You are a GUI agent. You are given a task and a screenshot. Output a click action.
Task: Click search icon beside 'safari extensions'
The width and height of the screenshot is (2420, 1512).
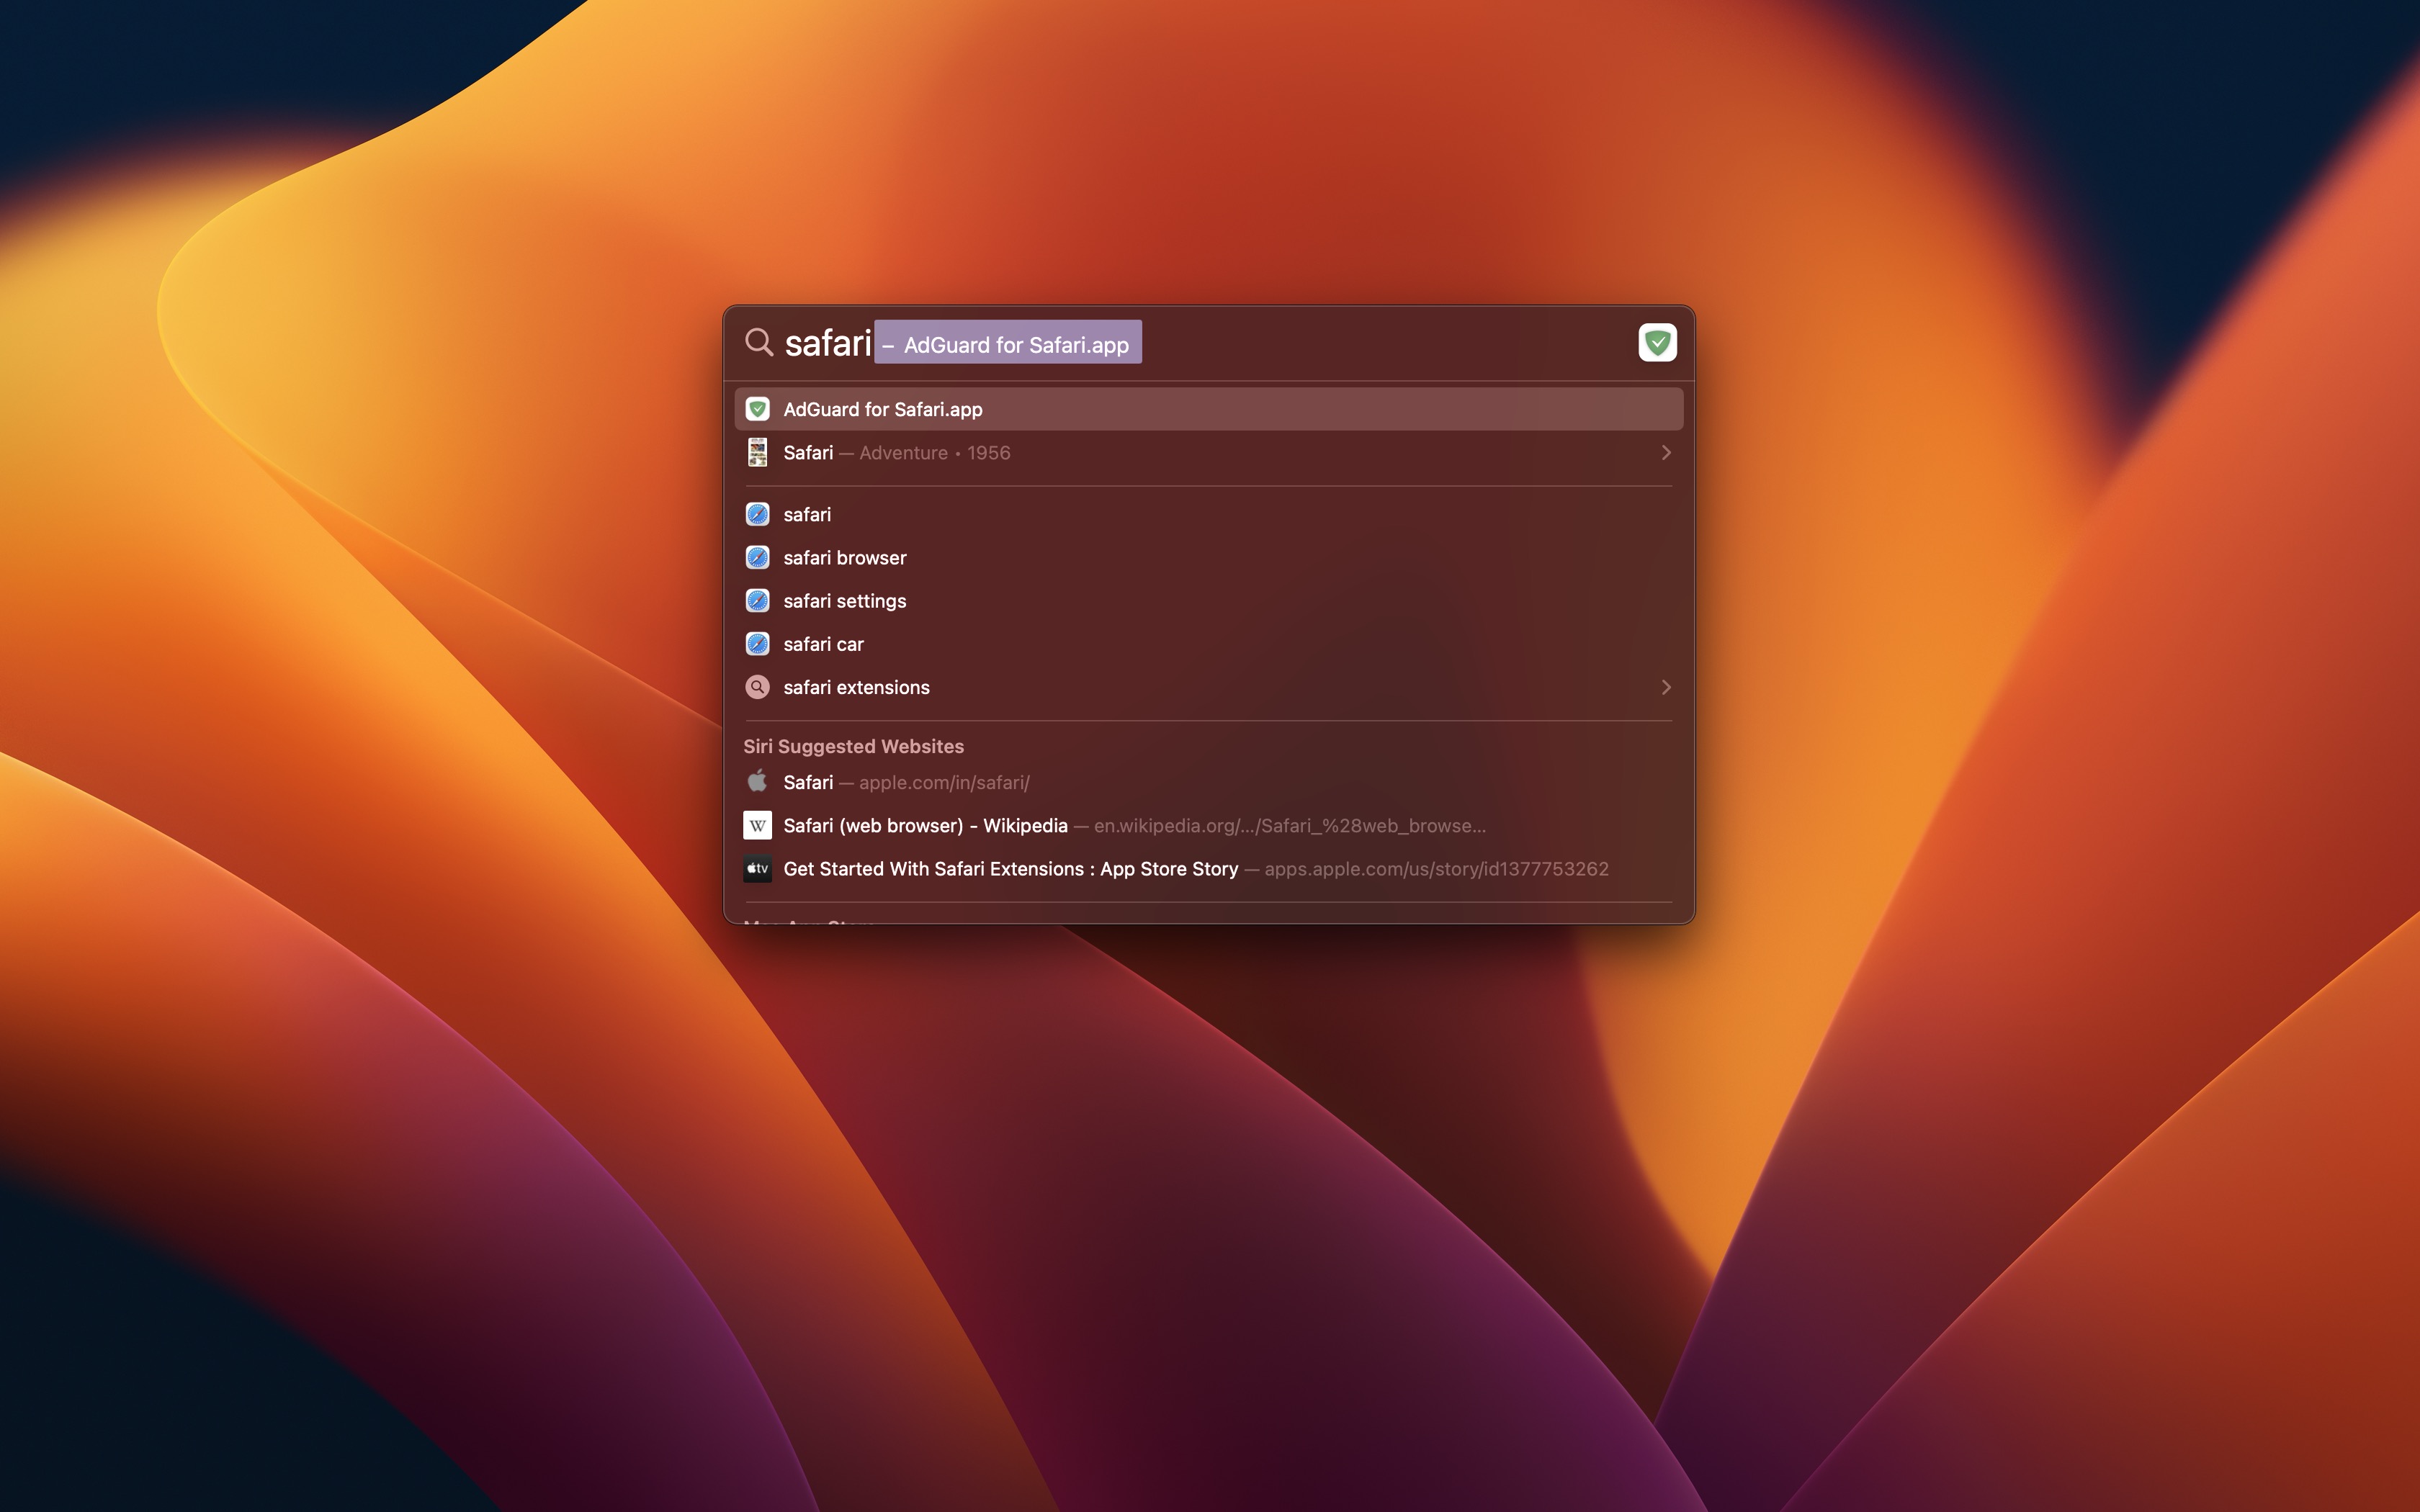(758, 687)
